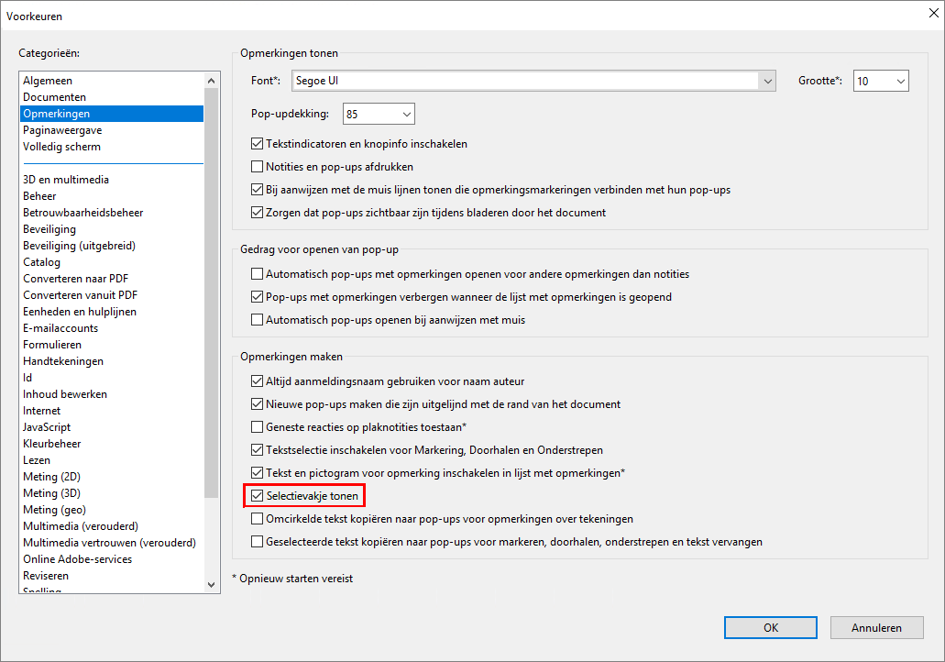Select Reviseren category
This screenshot has width=945, height=662.
112,576
